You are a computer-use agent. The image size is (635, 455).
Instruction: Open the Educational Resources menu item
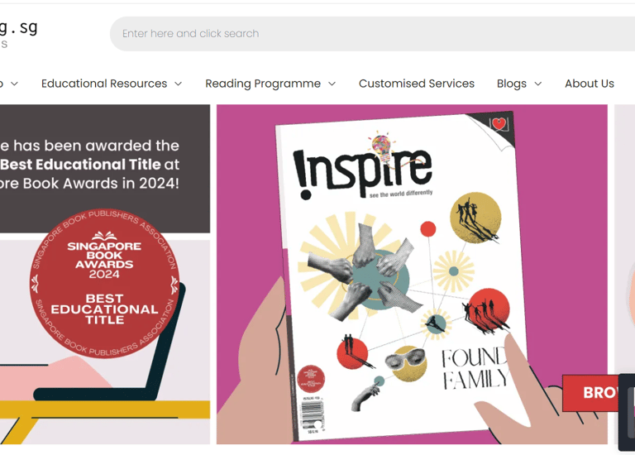(x=104, y=84)
